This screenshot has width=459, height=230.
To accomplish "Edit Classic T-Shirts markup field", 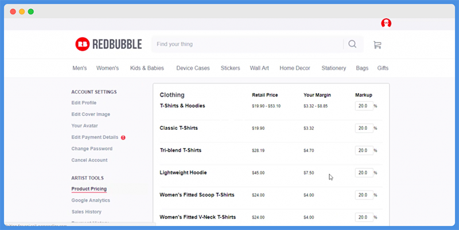I will point(364,128).
